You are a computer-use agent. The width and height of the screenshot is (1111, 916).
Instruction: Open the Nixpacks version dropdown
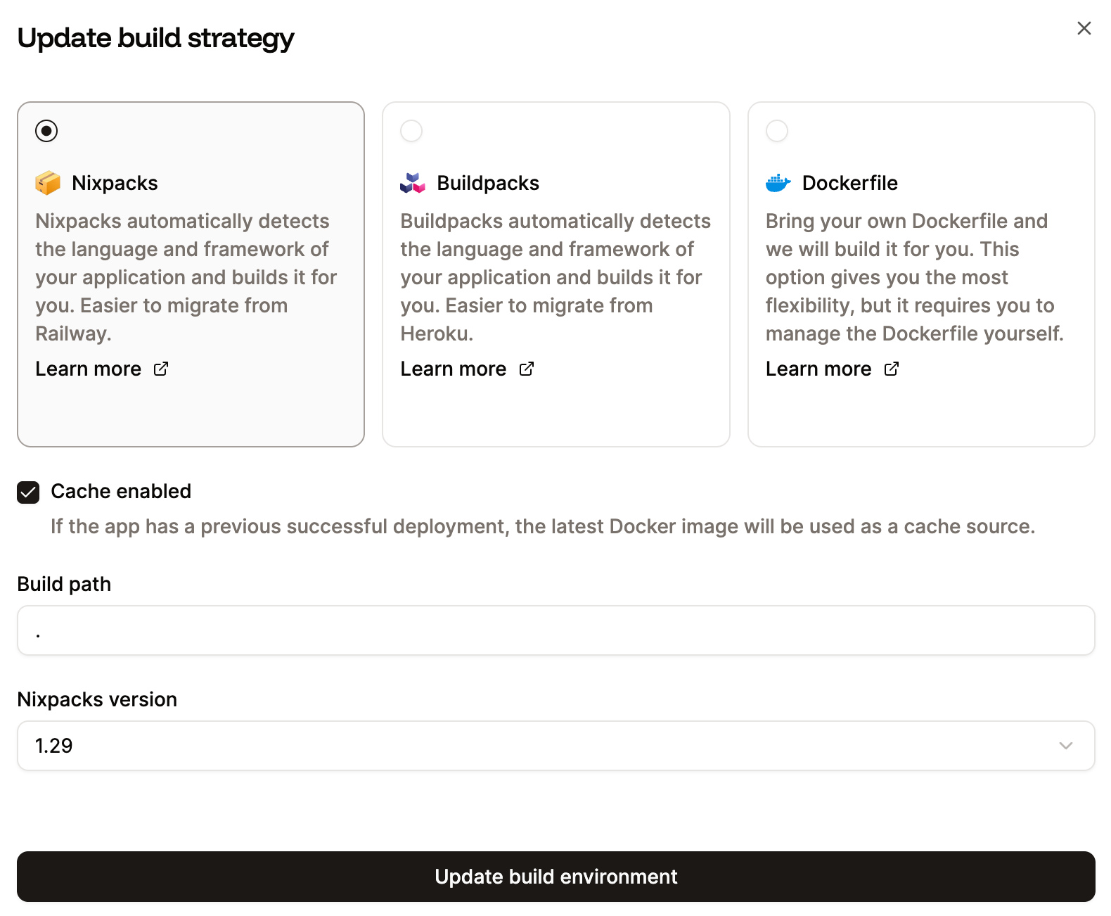(555, 746)
